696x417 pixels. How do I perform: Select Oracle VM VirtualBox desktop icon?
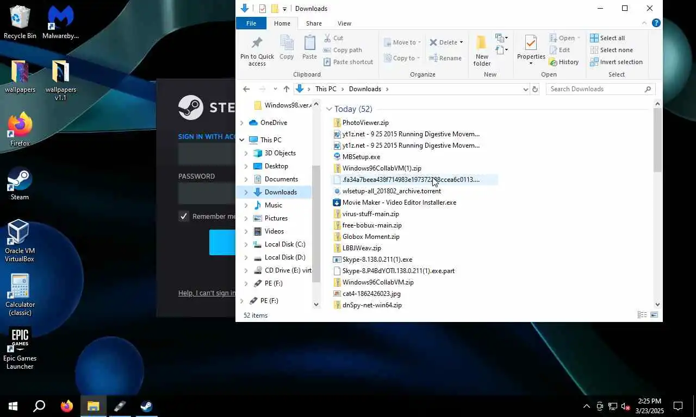(x=20, y=241)
